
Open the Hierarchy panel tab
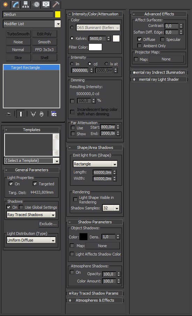tap(26, 4)
